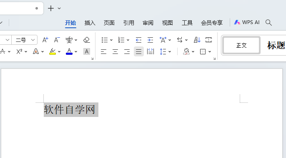Viewport: 286px width, 158px height.
Task: Click the selected text 软件自学网
Action: (70, 109)
